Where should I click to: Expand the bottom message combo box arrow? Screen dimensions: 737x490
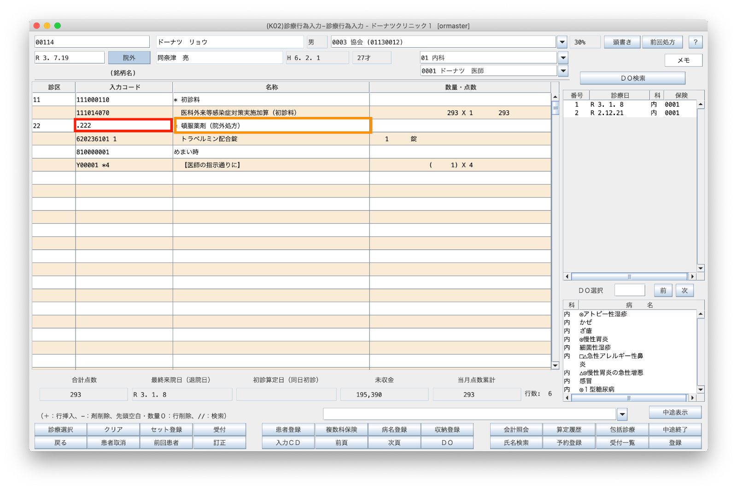622,414
